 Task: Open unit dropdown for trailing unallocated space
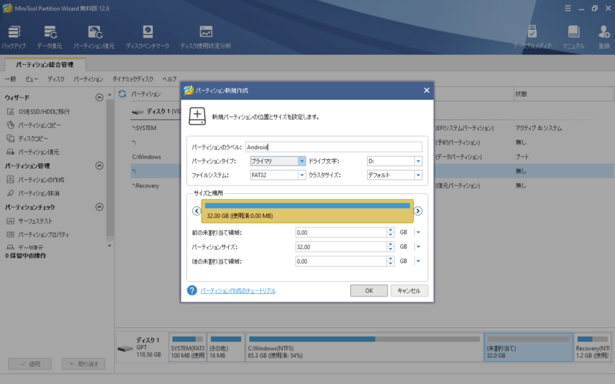pos(418,261)
